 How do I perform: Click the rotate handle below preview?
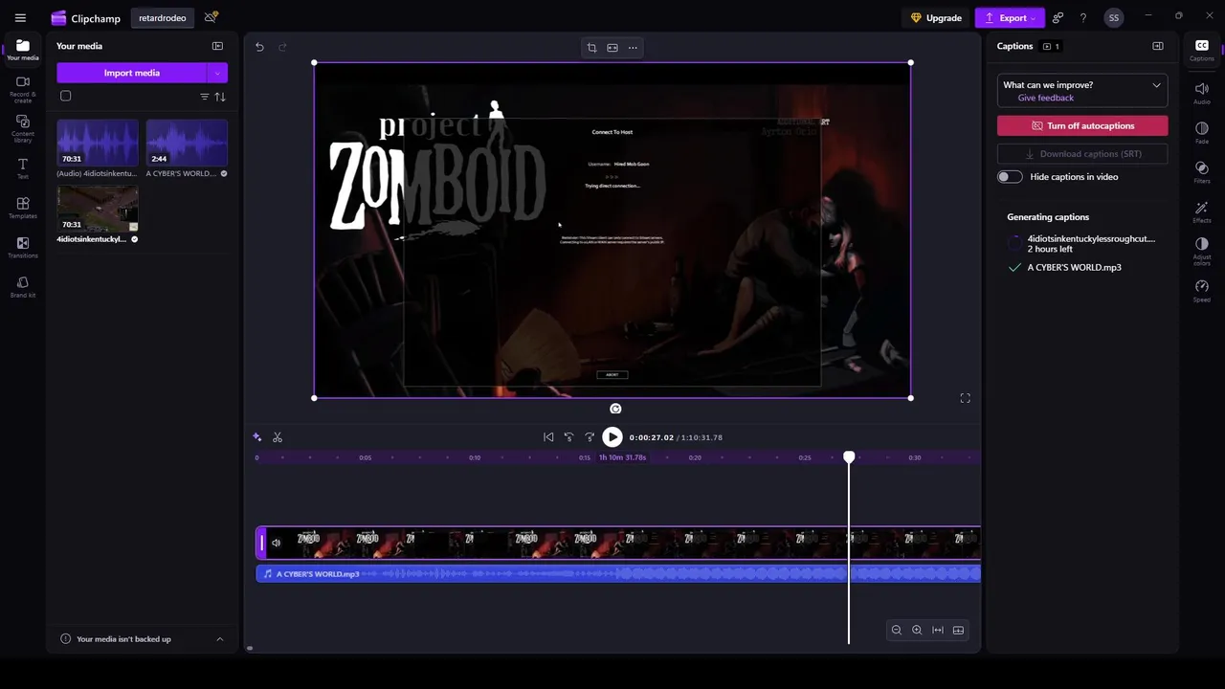(615, 409)
